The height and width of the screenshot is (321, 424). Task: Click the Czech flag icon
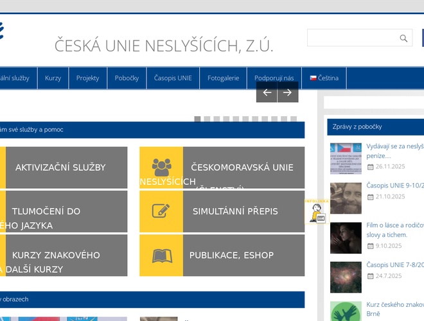pos(314,78)
